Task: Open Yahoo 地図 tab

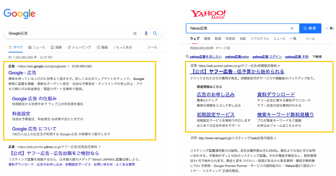Action: coord(243,39)
